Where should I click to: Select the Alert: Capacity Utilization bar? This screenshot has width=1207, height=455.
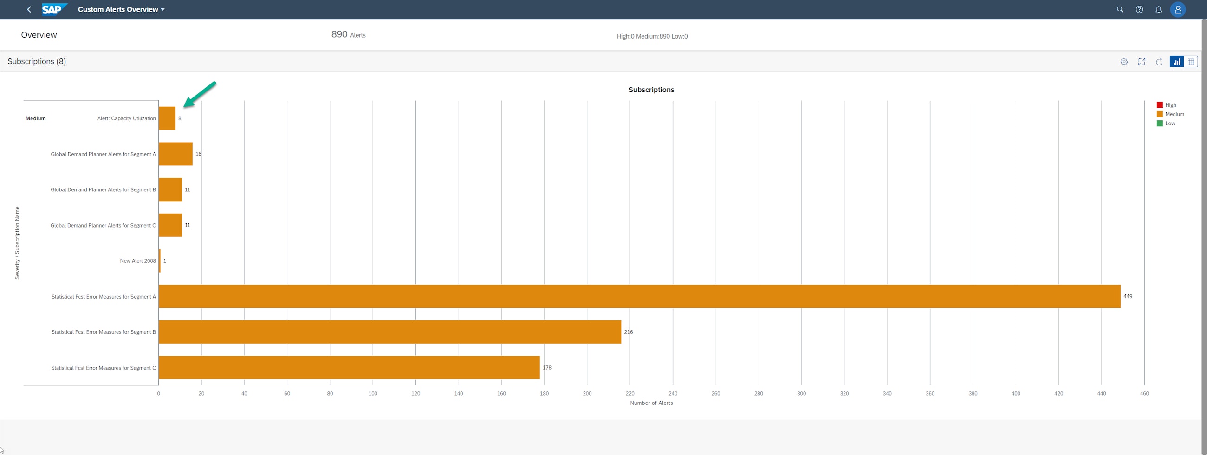[x=167, y=118]
